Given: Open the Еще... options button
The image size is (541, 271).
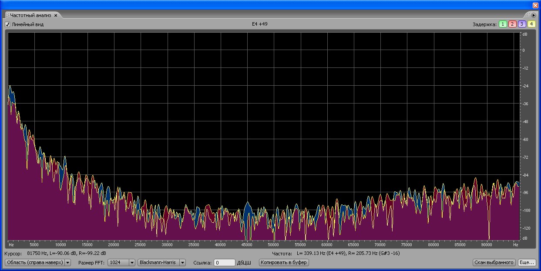Looking at the screenshot, I should click(x=527, y=263).
